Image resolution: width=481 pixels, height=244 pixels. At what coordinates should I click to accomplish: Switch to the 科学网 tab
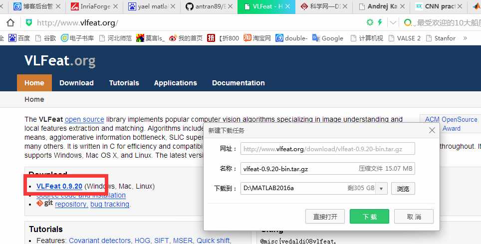coord(324,6)
